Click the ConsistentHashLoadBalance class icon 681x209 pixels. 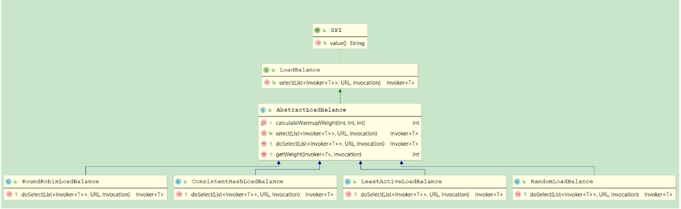point(178,181)
